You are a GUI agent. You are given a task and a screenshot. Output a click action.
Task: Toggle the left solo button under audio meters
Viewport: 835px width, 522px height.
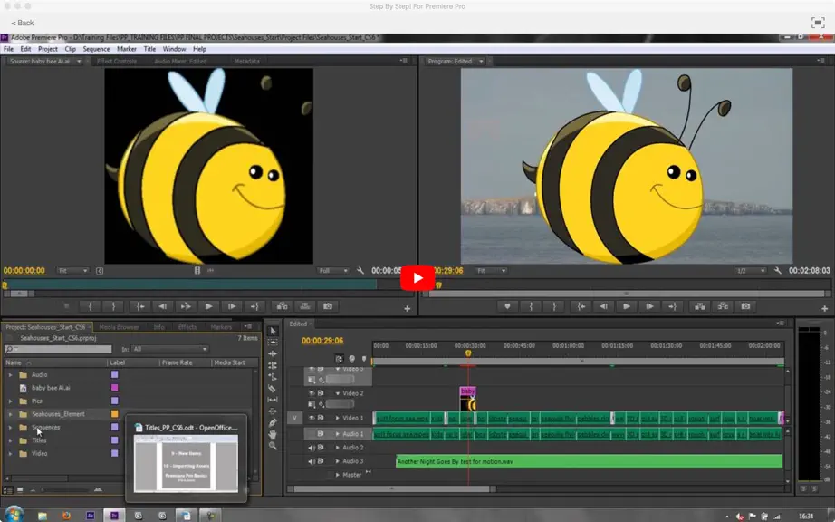pos(803,488)
